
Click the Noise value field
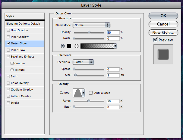coord(113,39)
